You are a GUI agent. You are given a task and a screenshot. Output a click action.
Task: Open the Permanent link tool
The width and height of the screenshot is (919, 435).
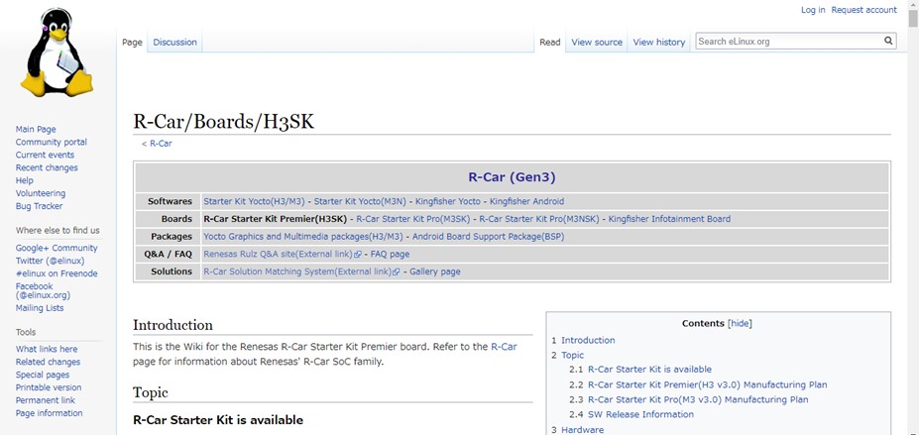point(46,400)
